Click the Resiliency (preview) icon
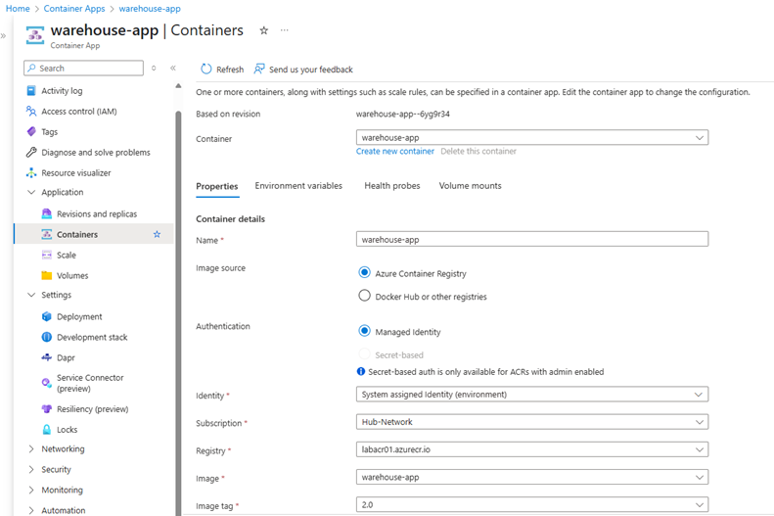 [46, 409]
